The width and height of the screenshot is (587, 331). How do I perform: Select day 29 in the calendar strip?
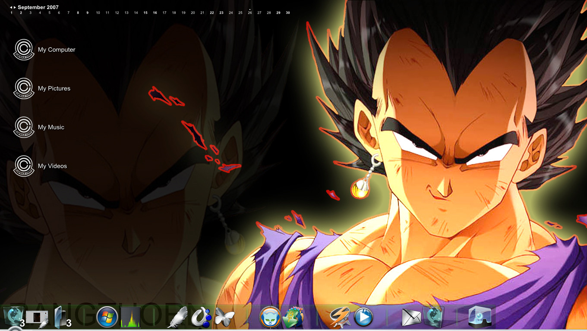[278, 13]
